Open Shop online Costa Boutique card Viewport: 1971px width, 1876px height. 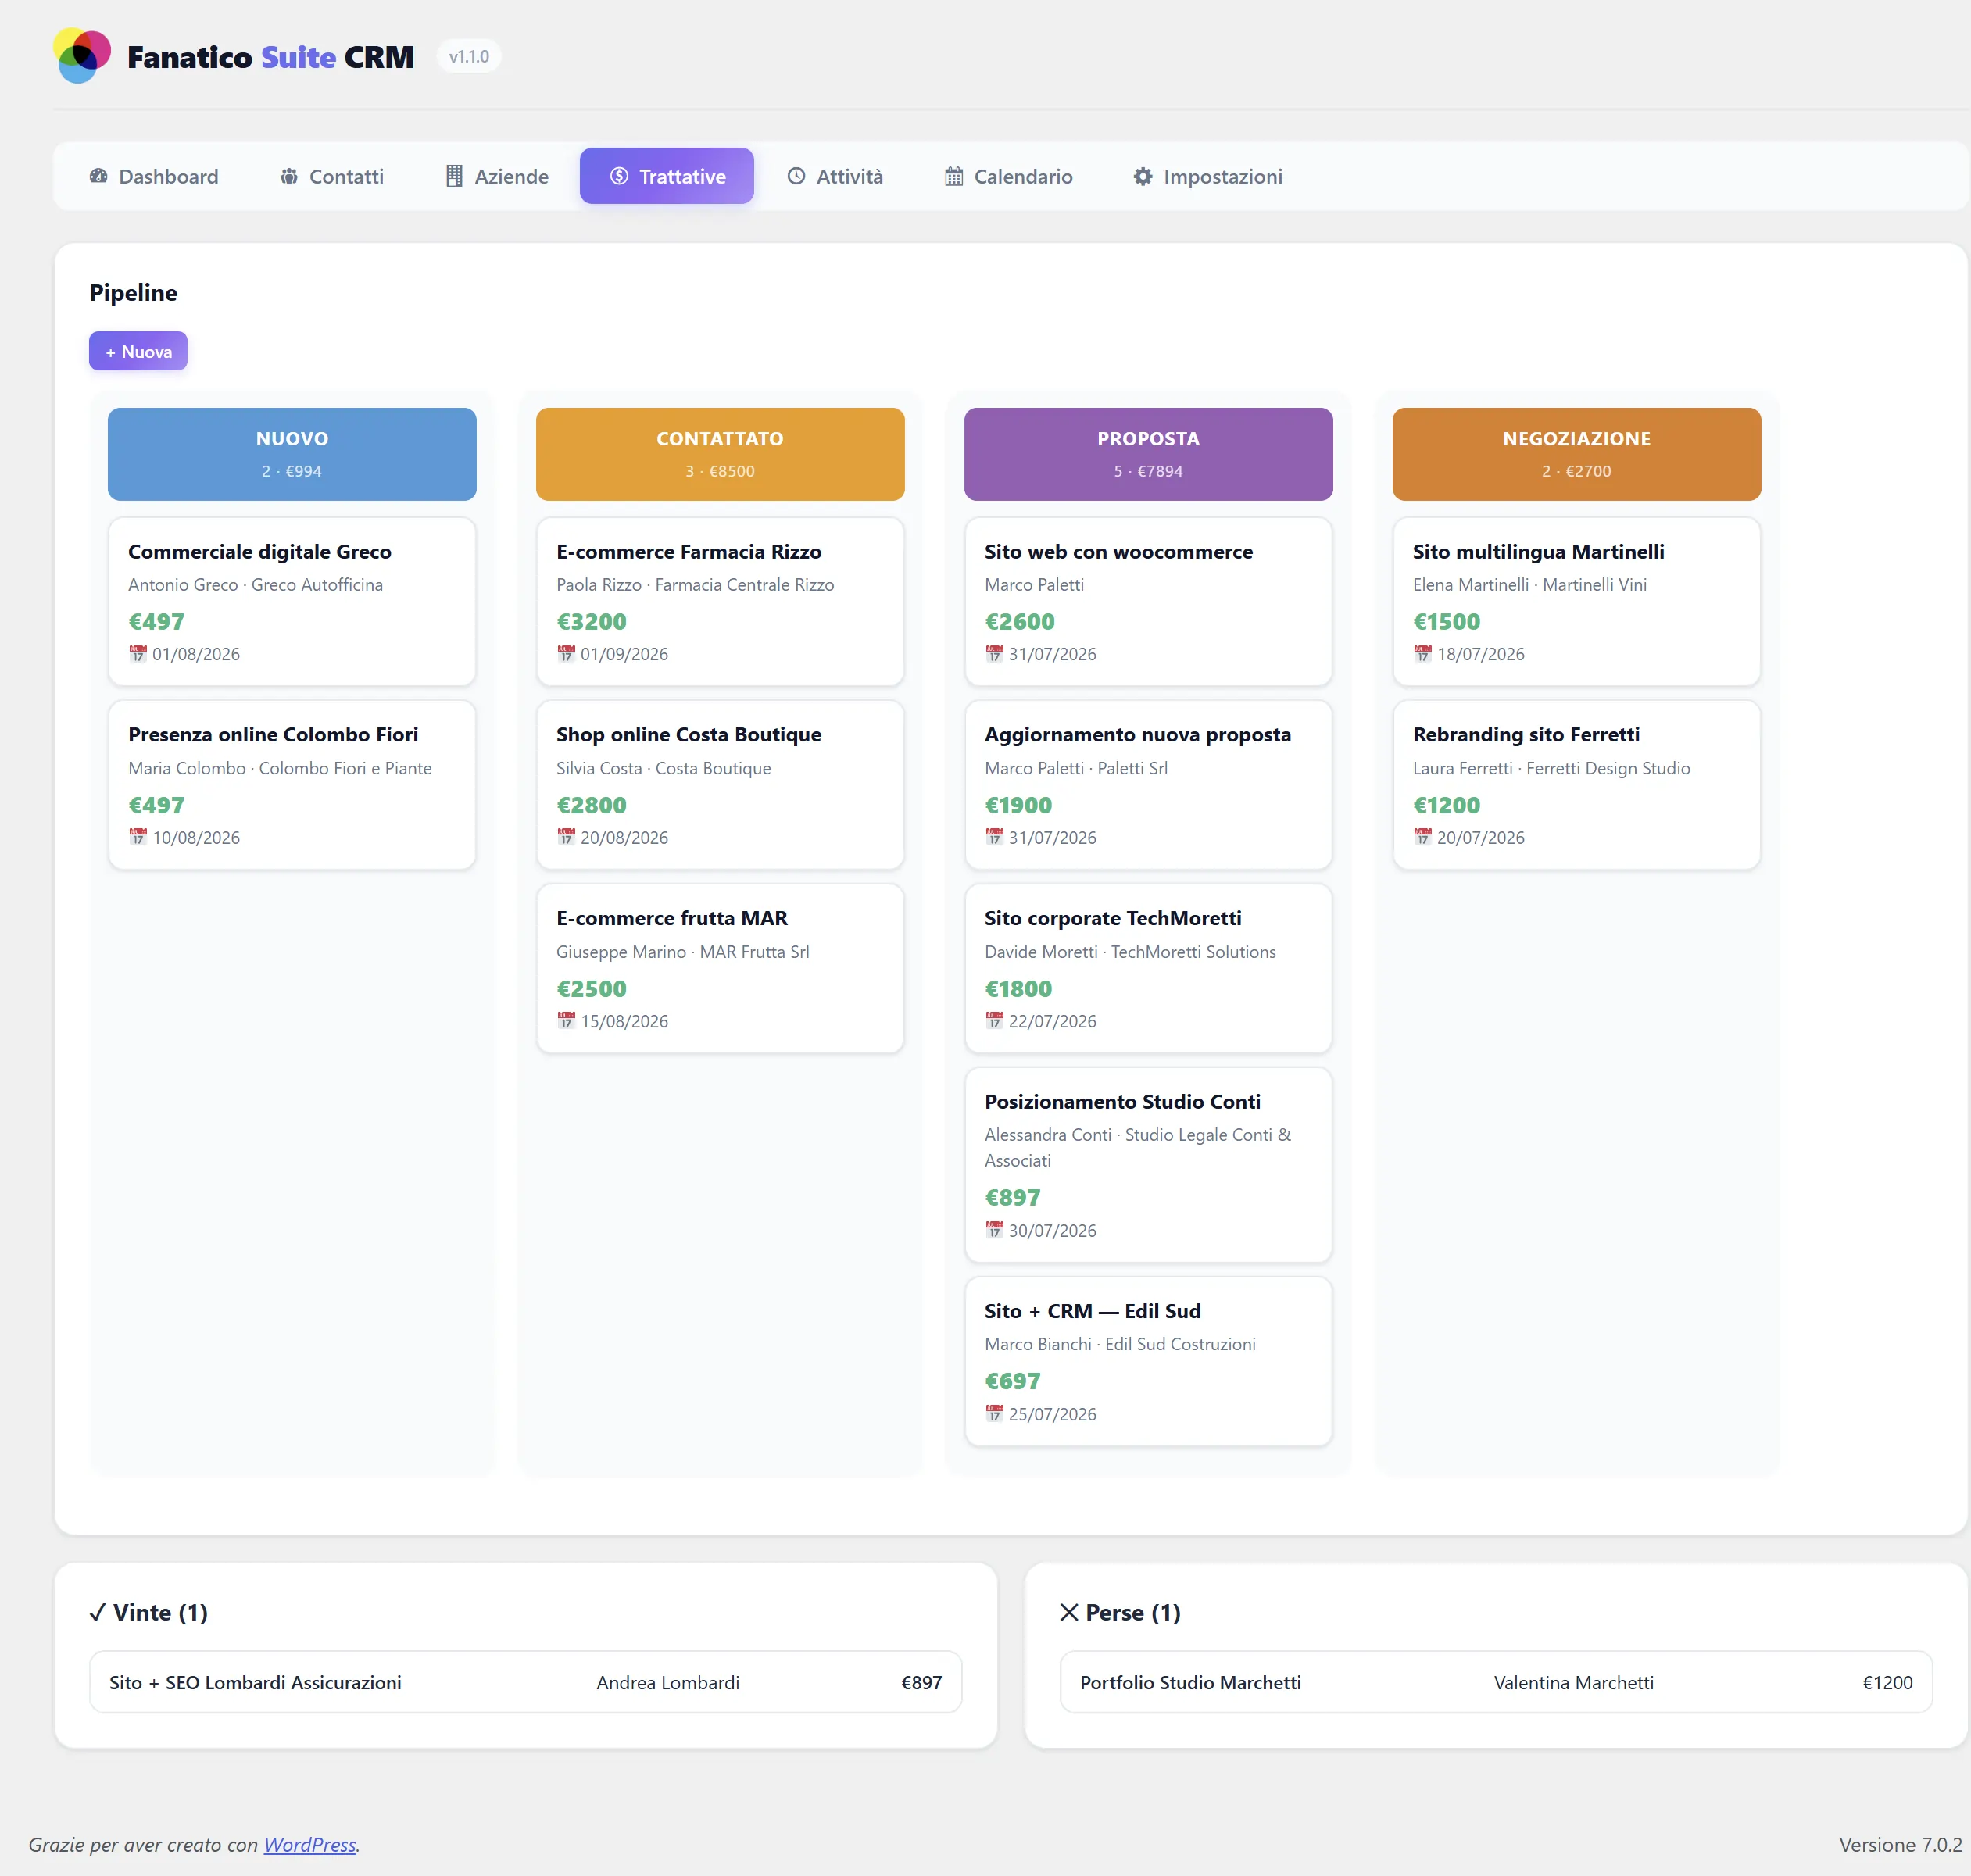coord(720,785)
